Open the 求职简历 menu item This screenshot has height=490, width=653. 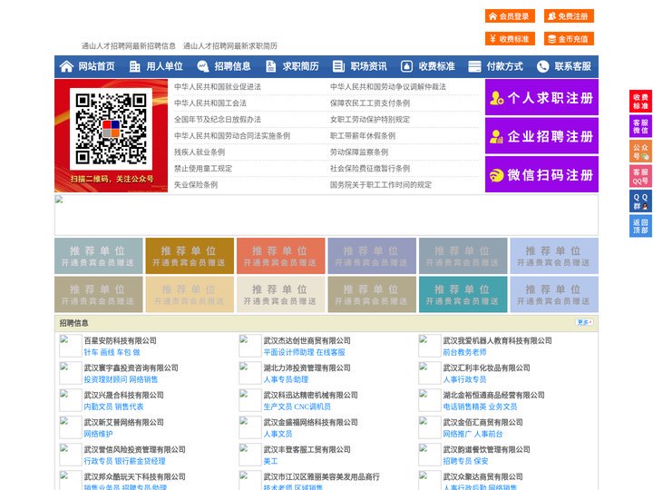click(x=301, y=66)
